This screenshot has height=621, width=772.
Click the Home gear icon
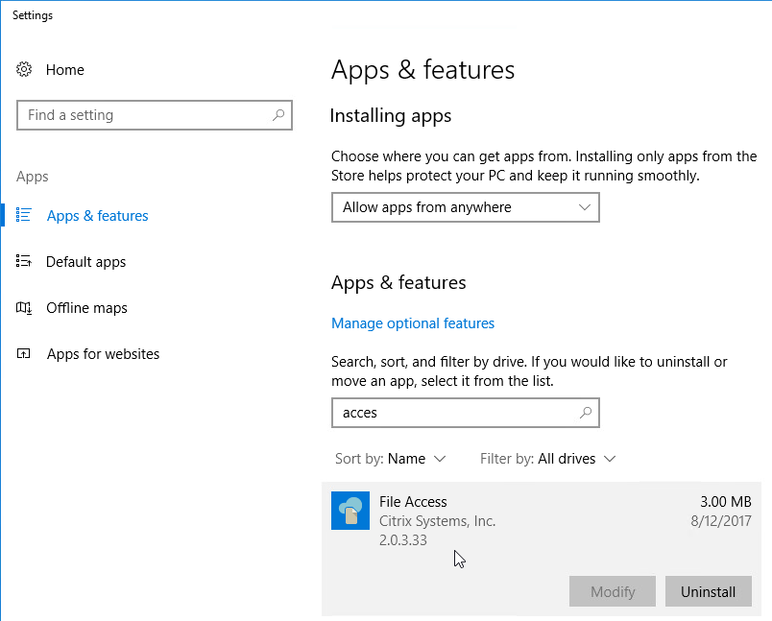click(25, 70)
